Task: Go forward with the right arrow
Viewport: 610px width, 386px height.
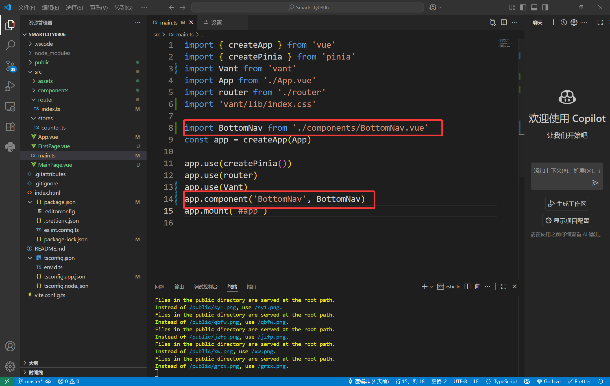Action: 183,7
